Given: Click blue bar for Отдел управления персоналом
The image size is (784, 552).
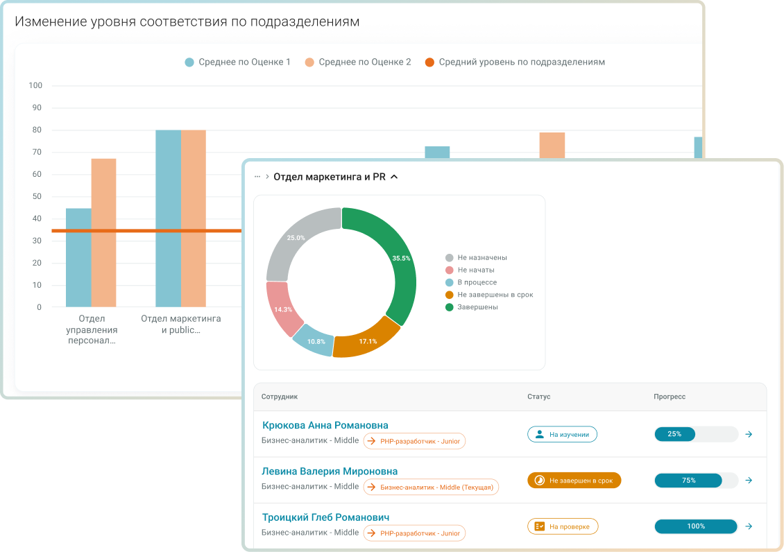Looking at the screenshot, I should [x=78, y=258].
